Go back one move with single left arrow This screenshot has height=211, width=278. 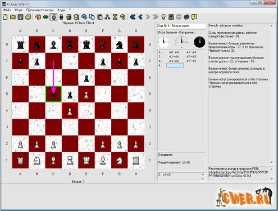tap(140, 17)
